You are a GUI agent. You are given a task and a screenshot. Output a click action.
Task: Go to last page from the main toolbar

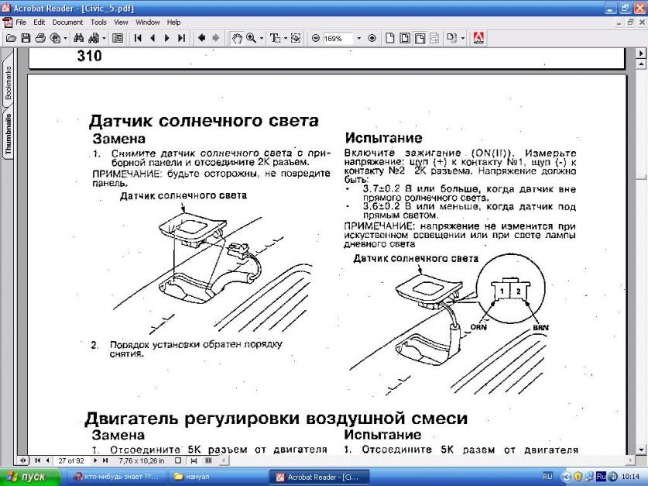click(181, 39)
